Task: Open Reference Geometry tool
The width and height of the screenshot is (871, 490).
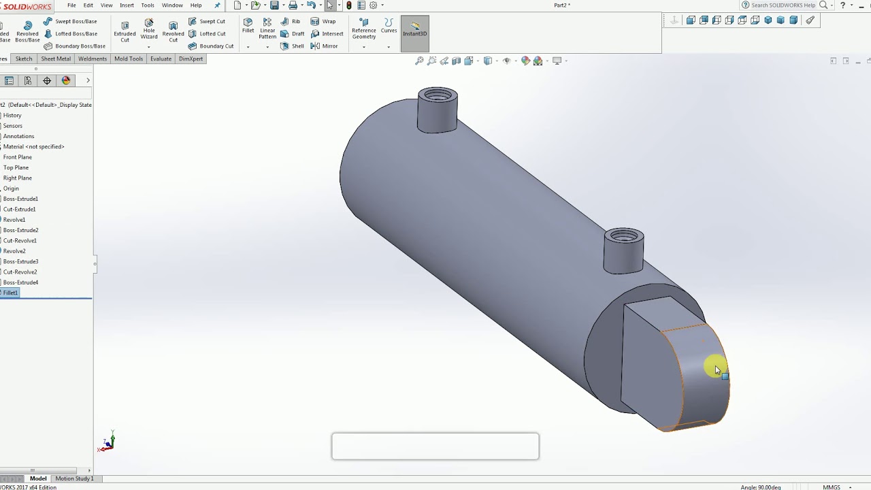Action: [363, 29]
